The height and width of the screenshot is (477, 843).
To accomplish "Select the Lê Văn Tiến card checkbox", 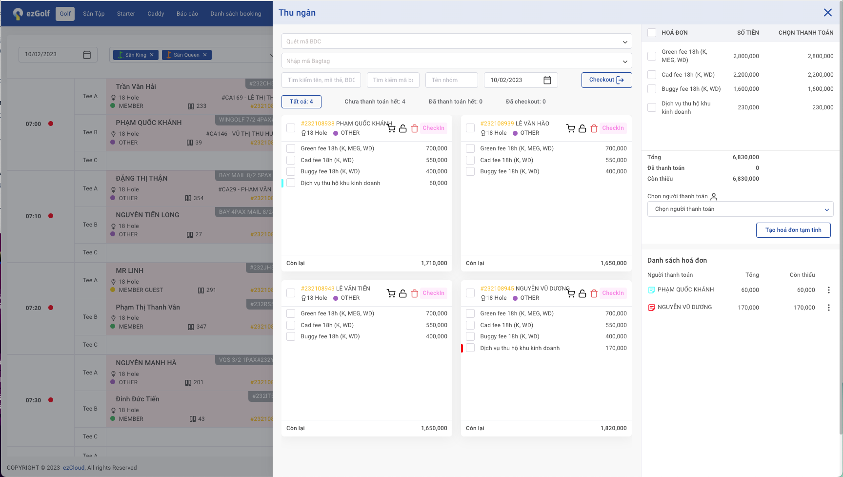I will 291,293.
